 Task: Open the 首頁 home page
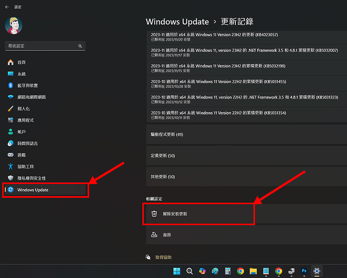pos(45,62)
